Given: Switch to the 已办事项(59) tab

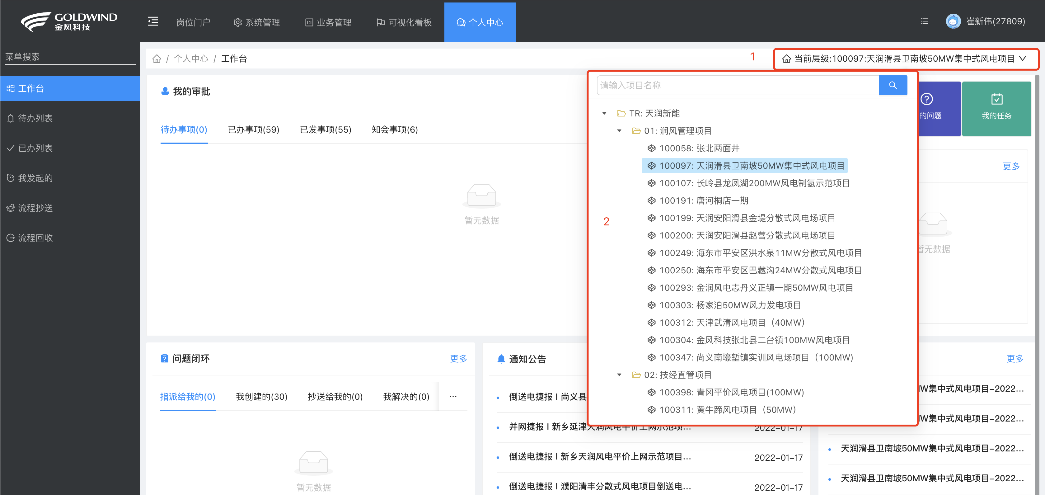Looking at the screenshot, I should 254,130.
